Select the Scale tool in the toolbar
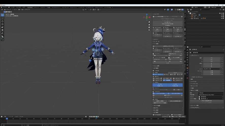 click(3, 27)
